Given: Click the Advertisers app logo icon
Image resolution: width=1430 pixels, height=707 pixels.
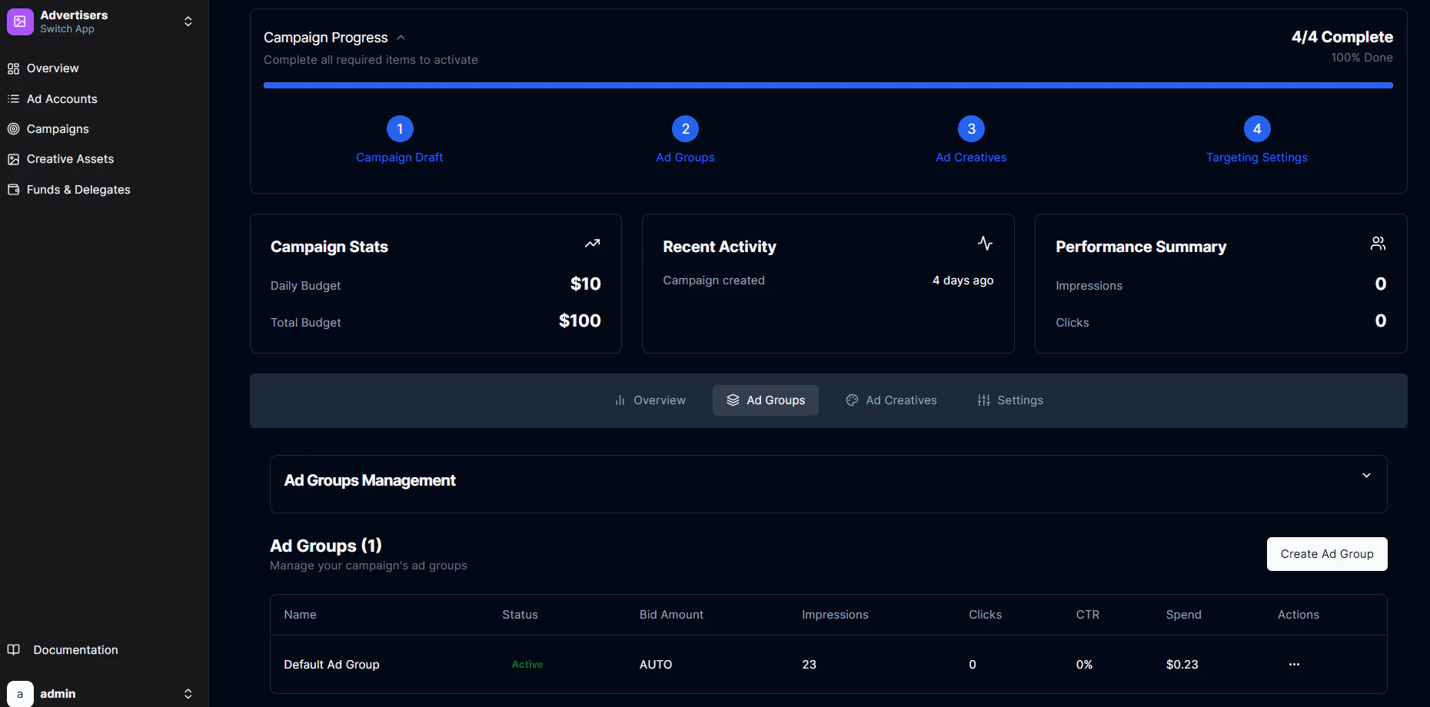Looking at the screenshot, I should pos(20,22).
